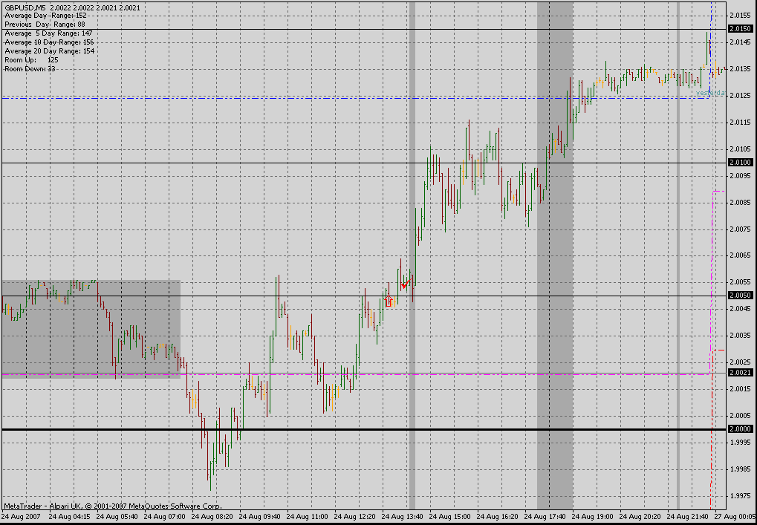Click the 2.0105 price scale value
757x525 pixels.
tap(740, 149)
